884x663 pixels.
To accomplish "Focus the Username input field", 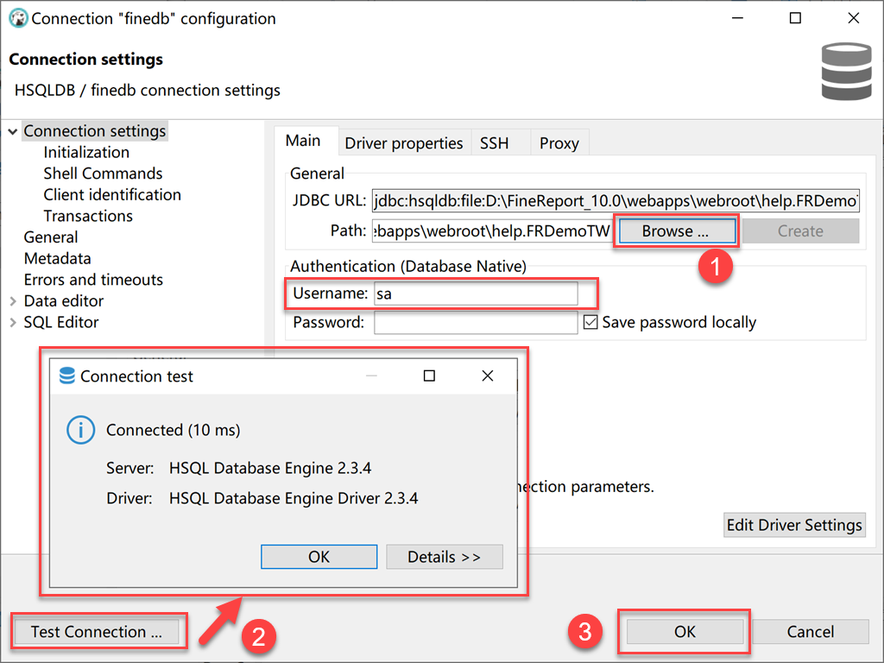I will pyautogui.click(x=476, y=294).
